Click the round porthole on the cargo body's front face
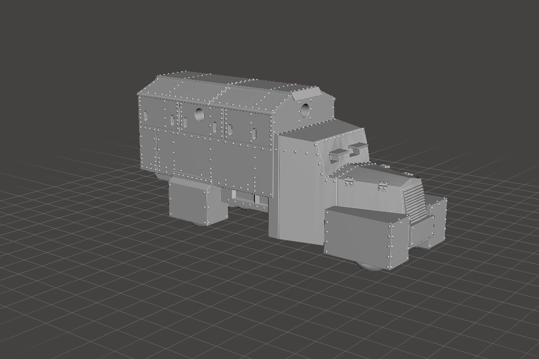This screenshot has height=359, width=539. pos(305,111)
